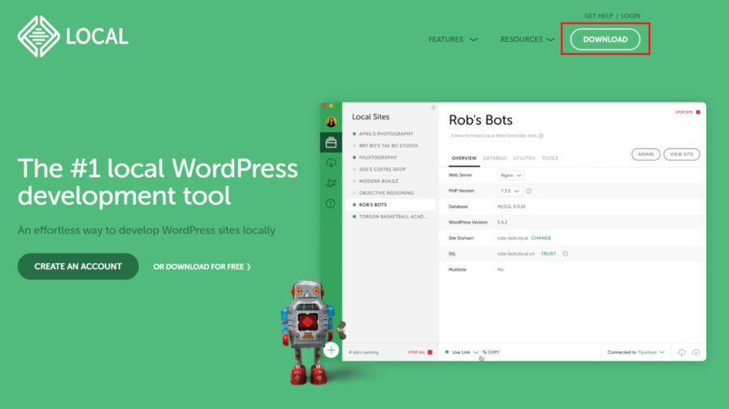This screenshot has height=409, width=729.
Task: Click the red Stop All square icon
Action: click(430, 352)
